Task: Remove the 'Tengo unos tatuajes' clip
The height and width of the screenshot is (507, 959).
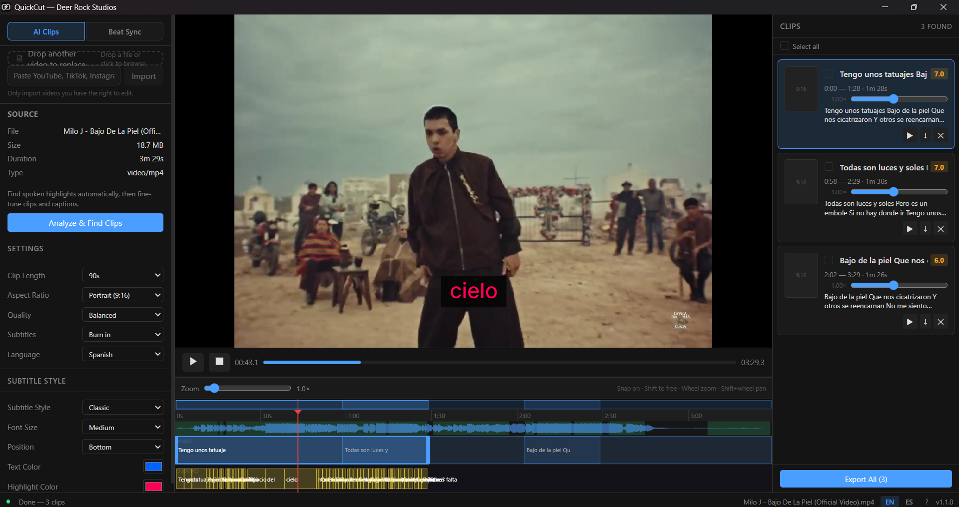Action: (x=941, y=135)
